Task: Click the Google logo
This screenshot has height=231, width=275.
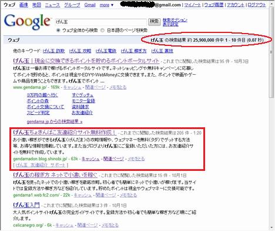Action: pos(27,22)
